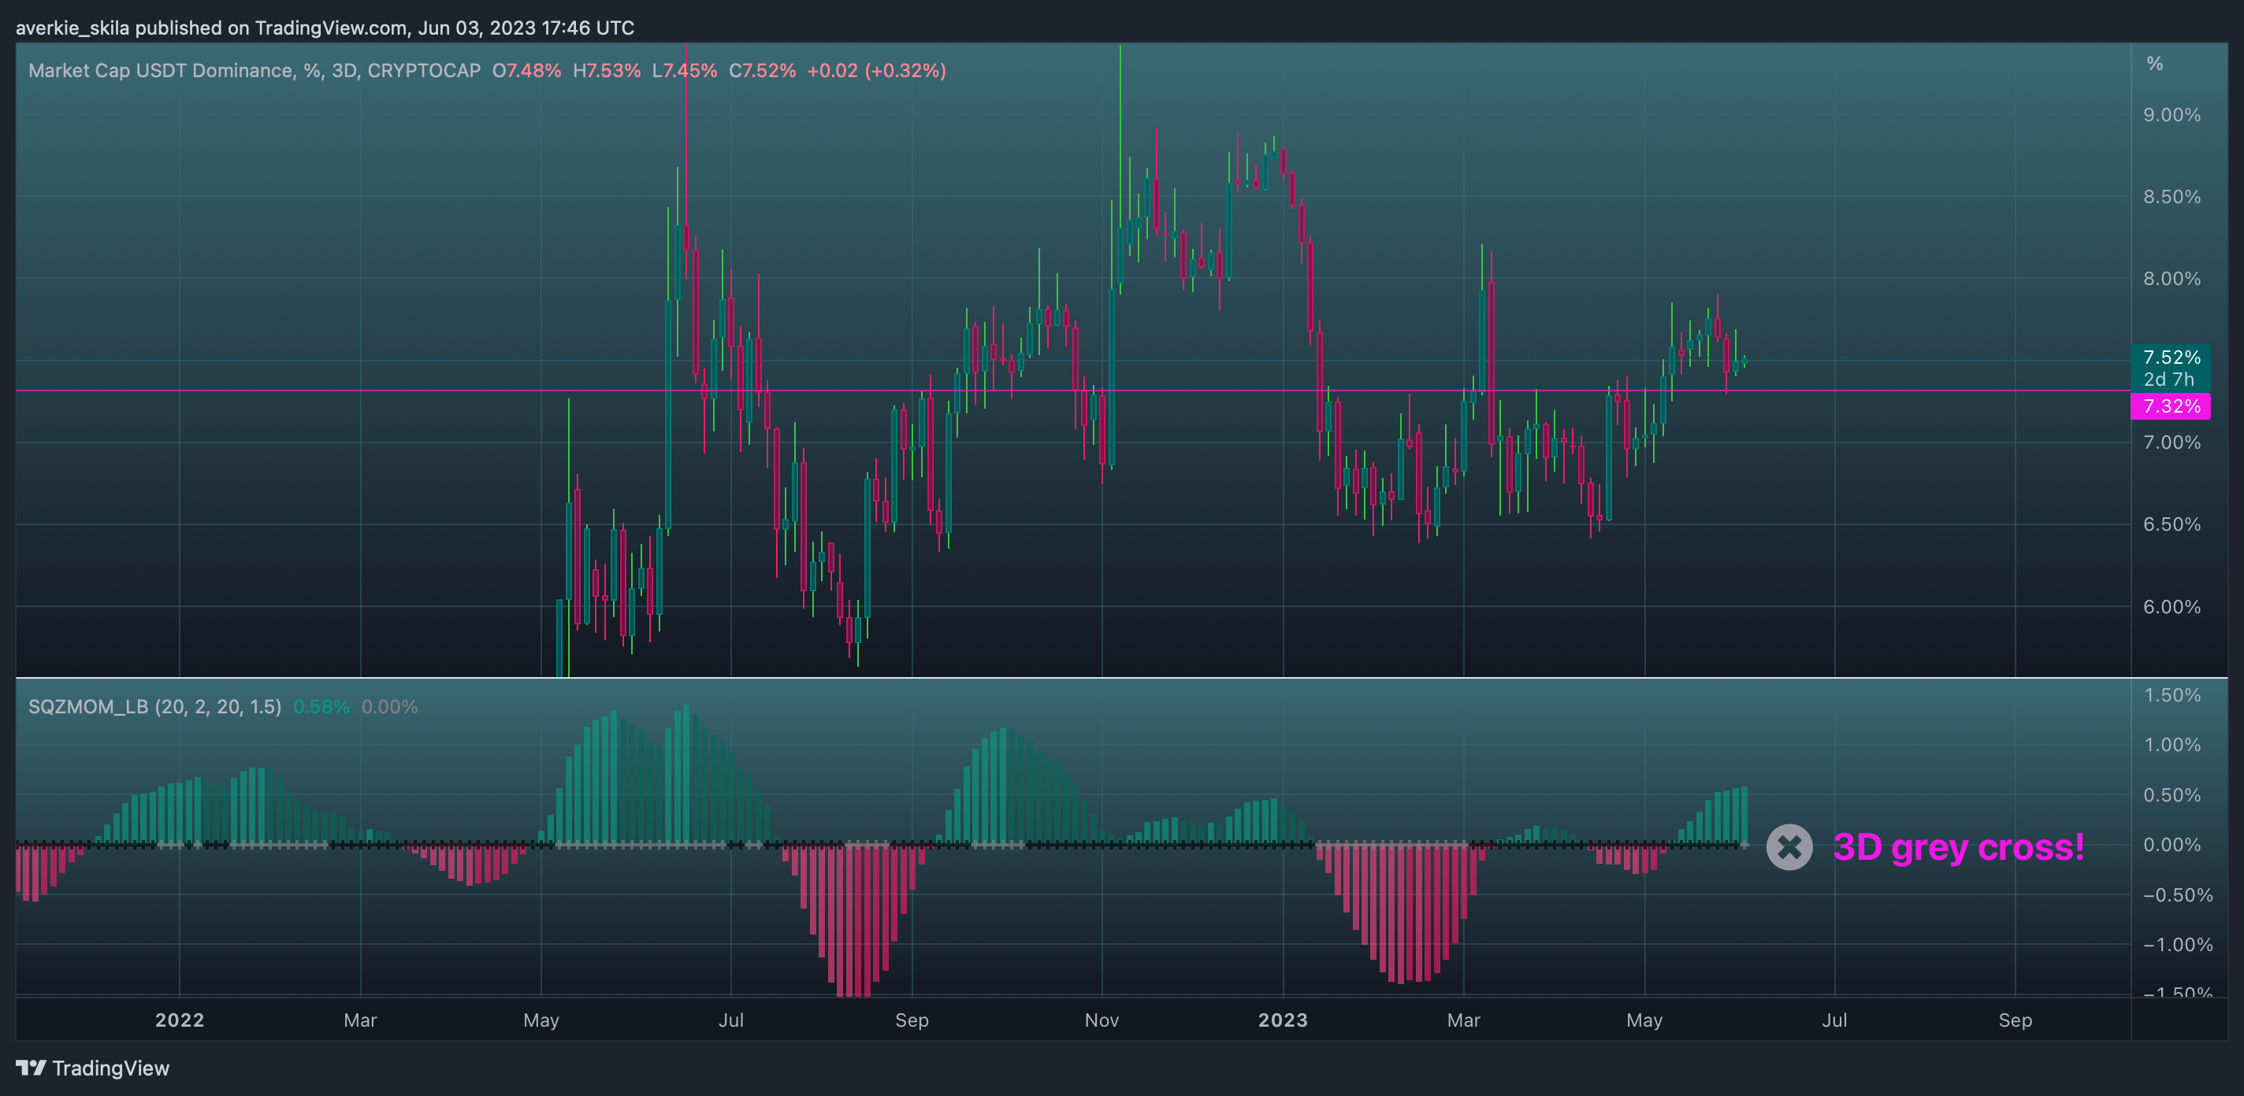Click the 1.50% indicator axis label
The height and width of the screenshot is (1096, 2244).
[x=2172, y=694]
